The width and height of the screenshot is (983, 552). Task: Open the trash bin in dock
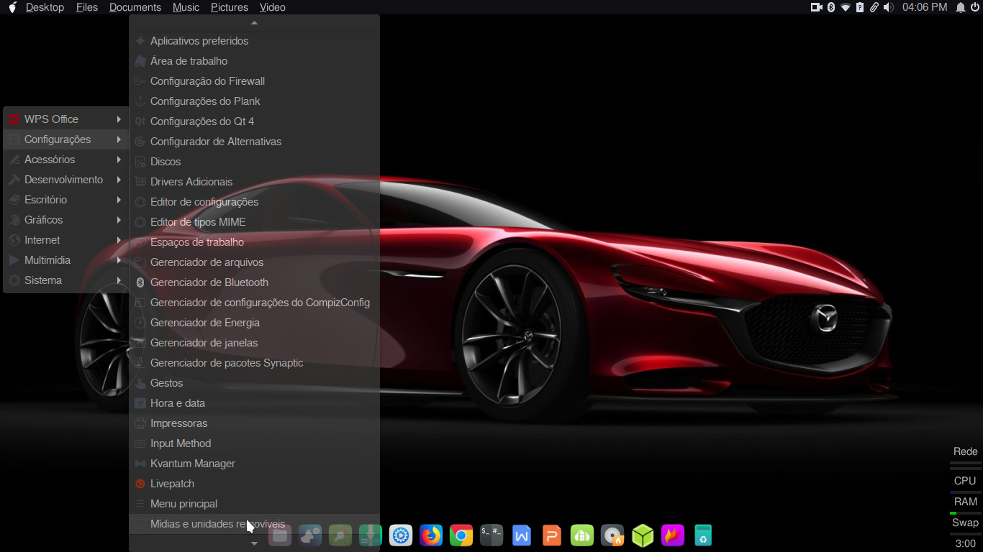pos(703,535)
